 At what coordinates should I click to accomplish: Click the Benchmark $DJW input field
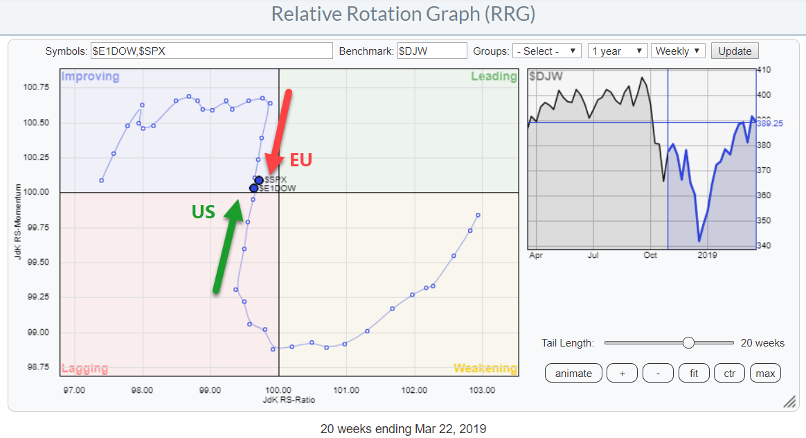[432, 51]
